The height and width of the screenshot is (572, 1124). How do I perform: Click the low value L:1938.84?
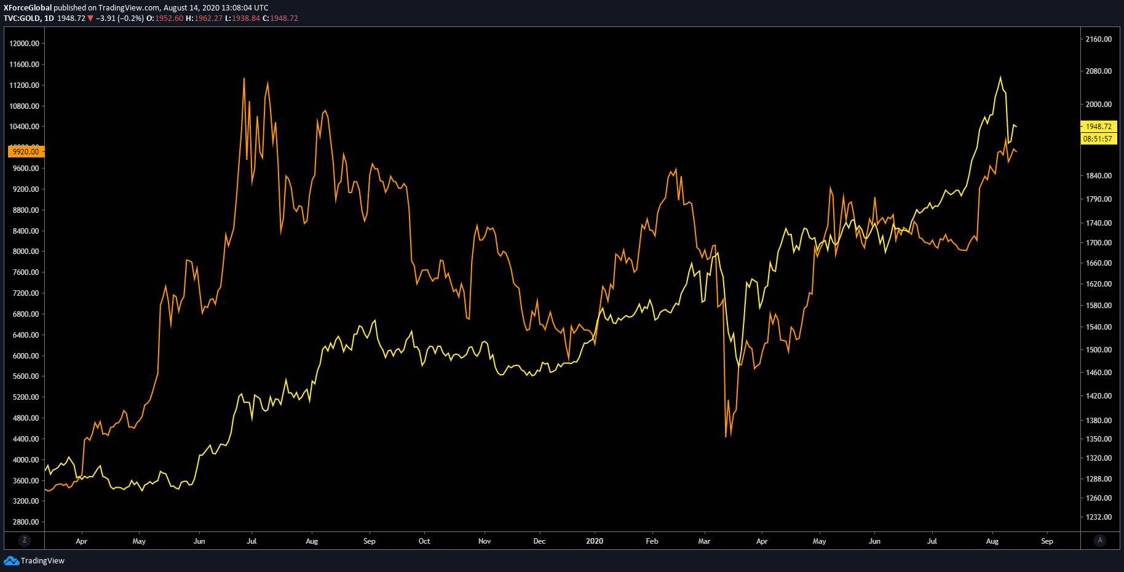[x=242, y=18]
